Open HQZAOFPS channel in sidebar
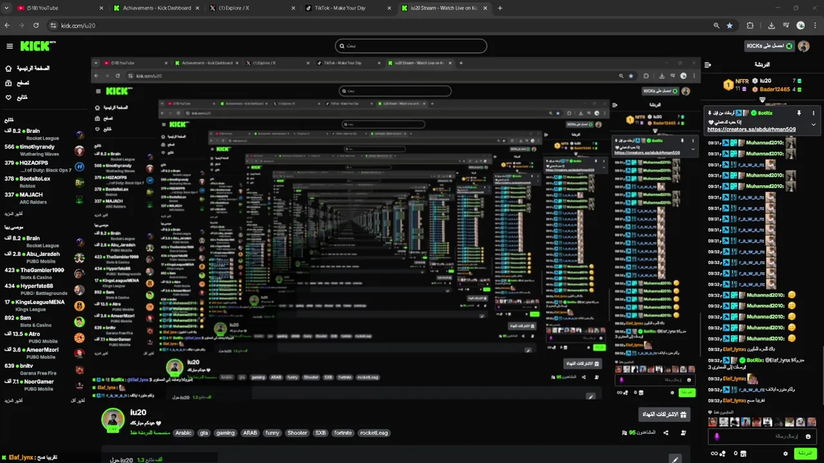 (44, 167)
